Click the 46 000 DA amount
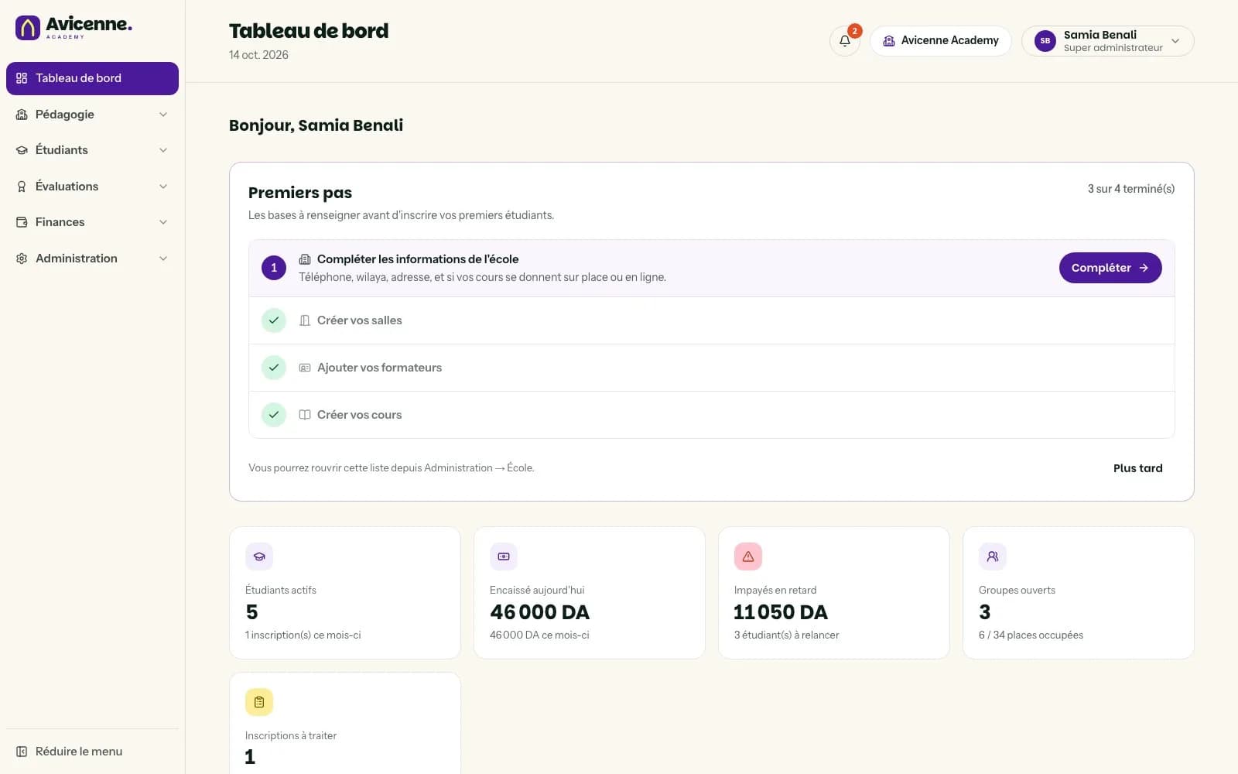Viewport: 1238px width, 774px height. click(539, 612)
